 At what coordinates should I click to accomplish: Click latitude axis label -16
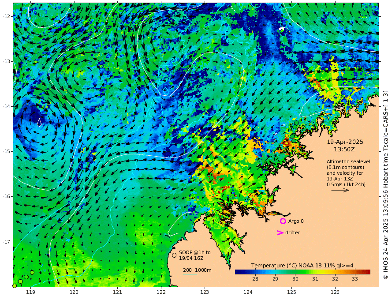click(x=6, y=196)
